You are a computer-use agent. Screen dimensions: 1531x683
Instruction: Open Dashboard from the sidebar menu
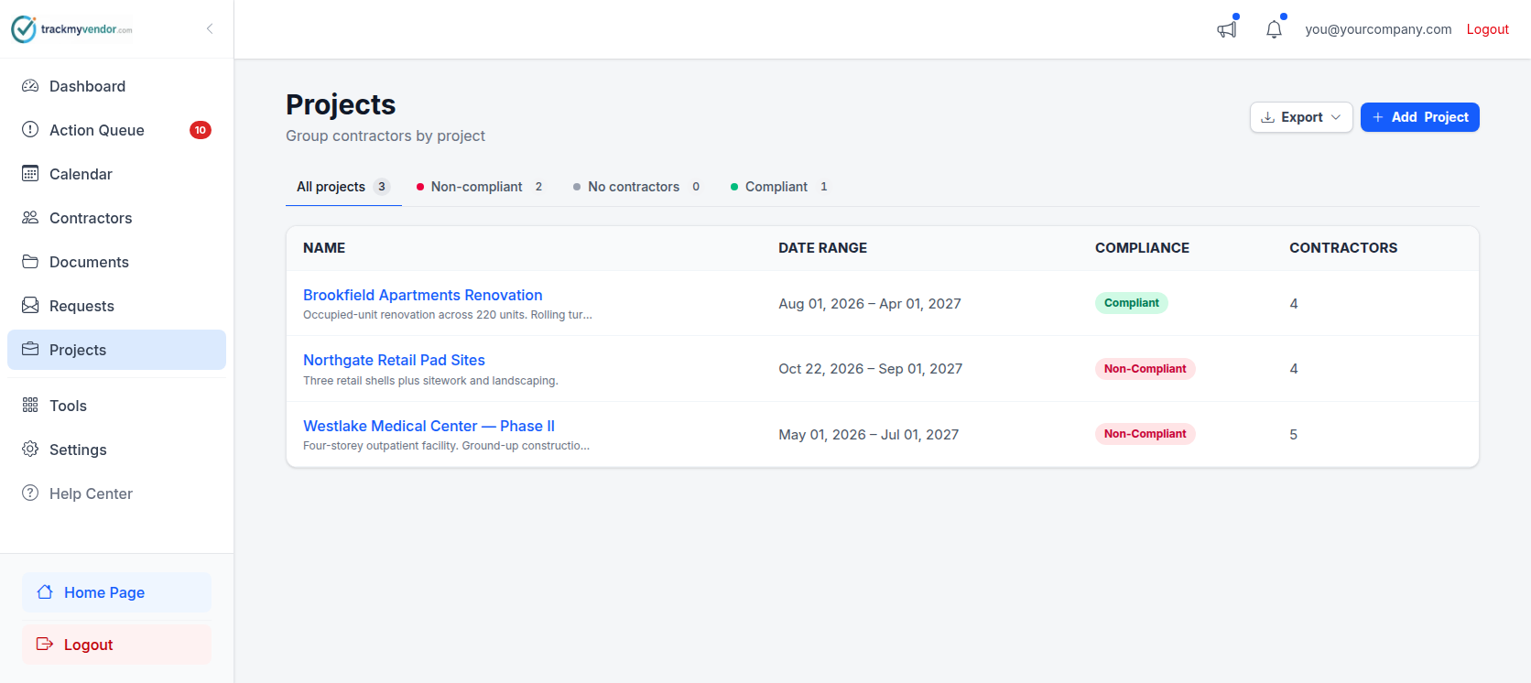pos(116,86)
